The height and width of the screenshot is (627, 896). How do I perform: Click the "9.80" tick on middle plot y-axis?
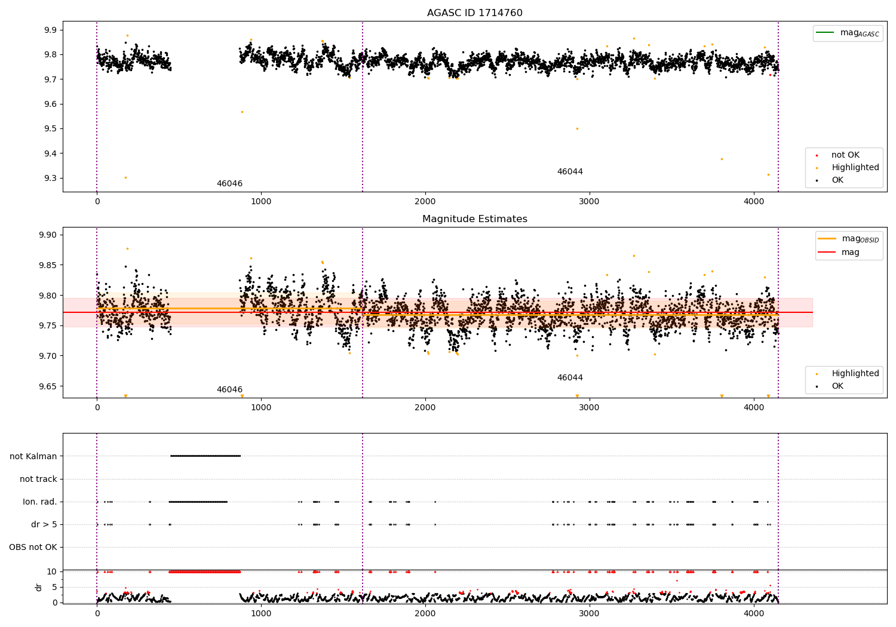tap(48, 296)
